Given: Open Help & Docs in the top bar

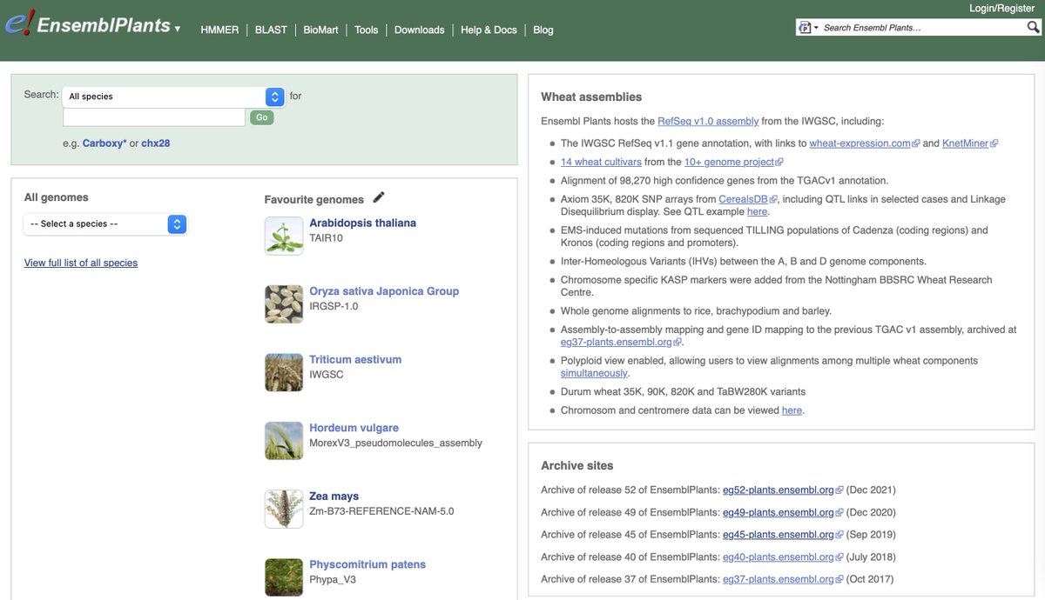Looking at the screenshot, I should [489, 30].
